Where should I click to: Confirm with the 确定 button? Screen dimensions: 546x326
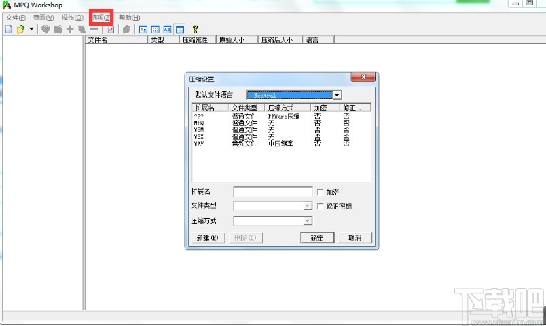(x=317, y=238)
